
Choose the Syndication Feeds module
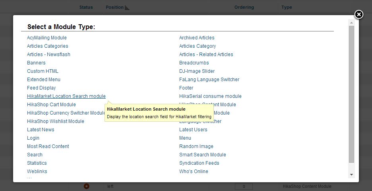199,163
